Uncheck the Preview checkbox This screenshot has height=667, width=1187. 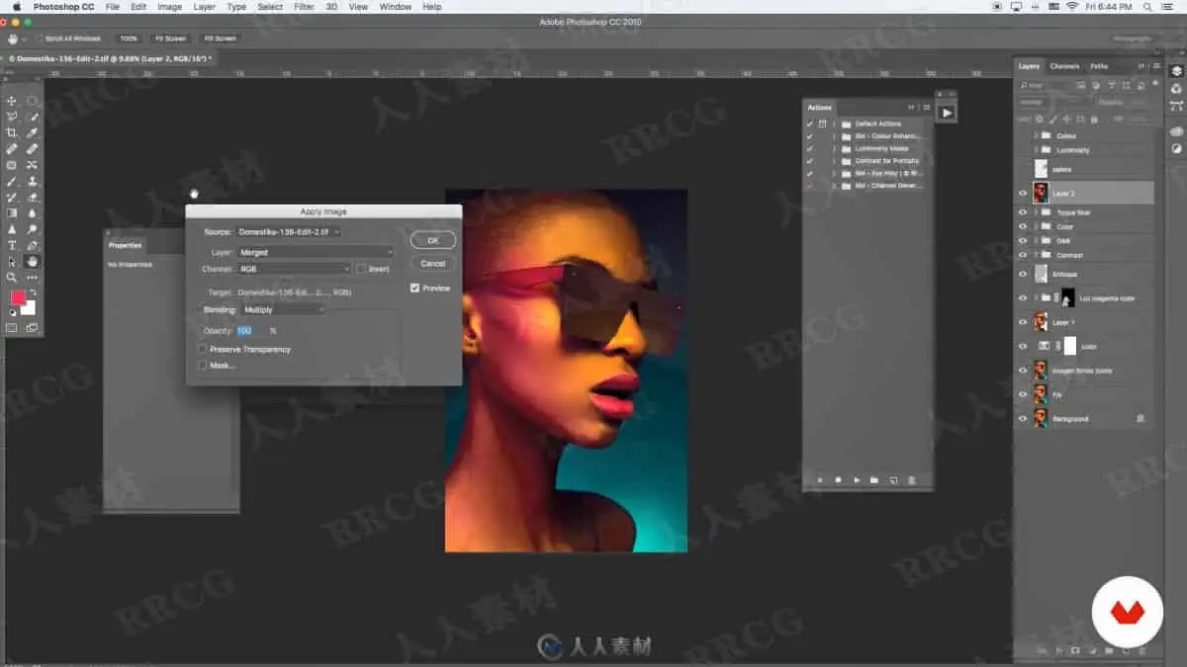(x=415, y=289)
